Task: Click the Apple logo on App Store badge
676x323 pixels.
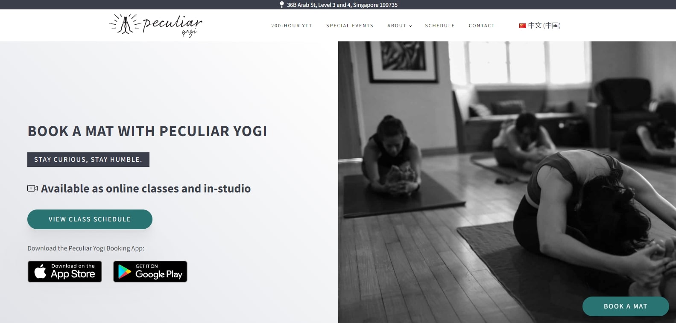Action: tap(40, 271)
